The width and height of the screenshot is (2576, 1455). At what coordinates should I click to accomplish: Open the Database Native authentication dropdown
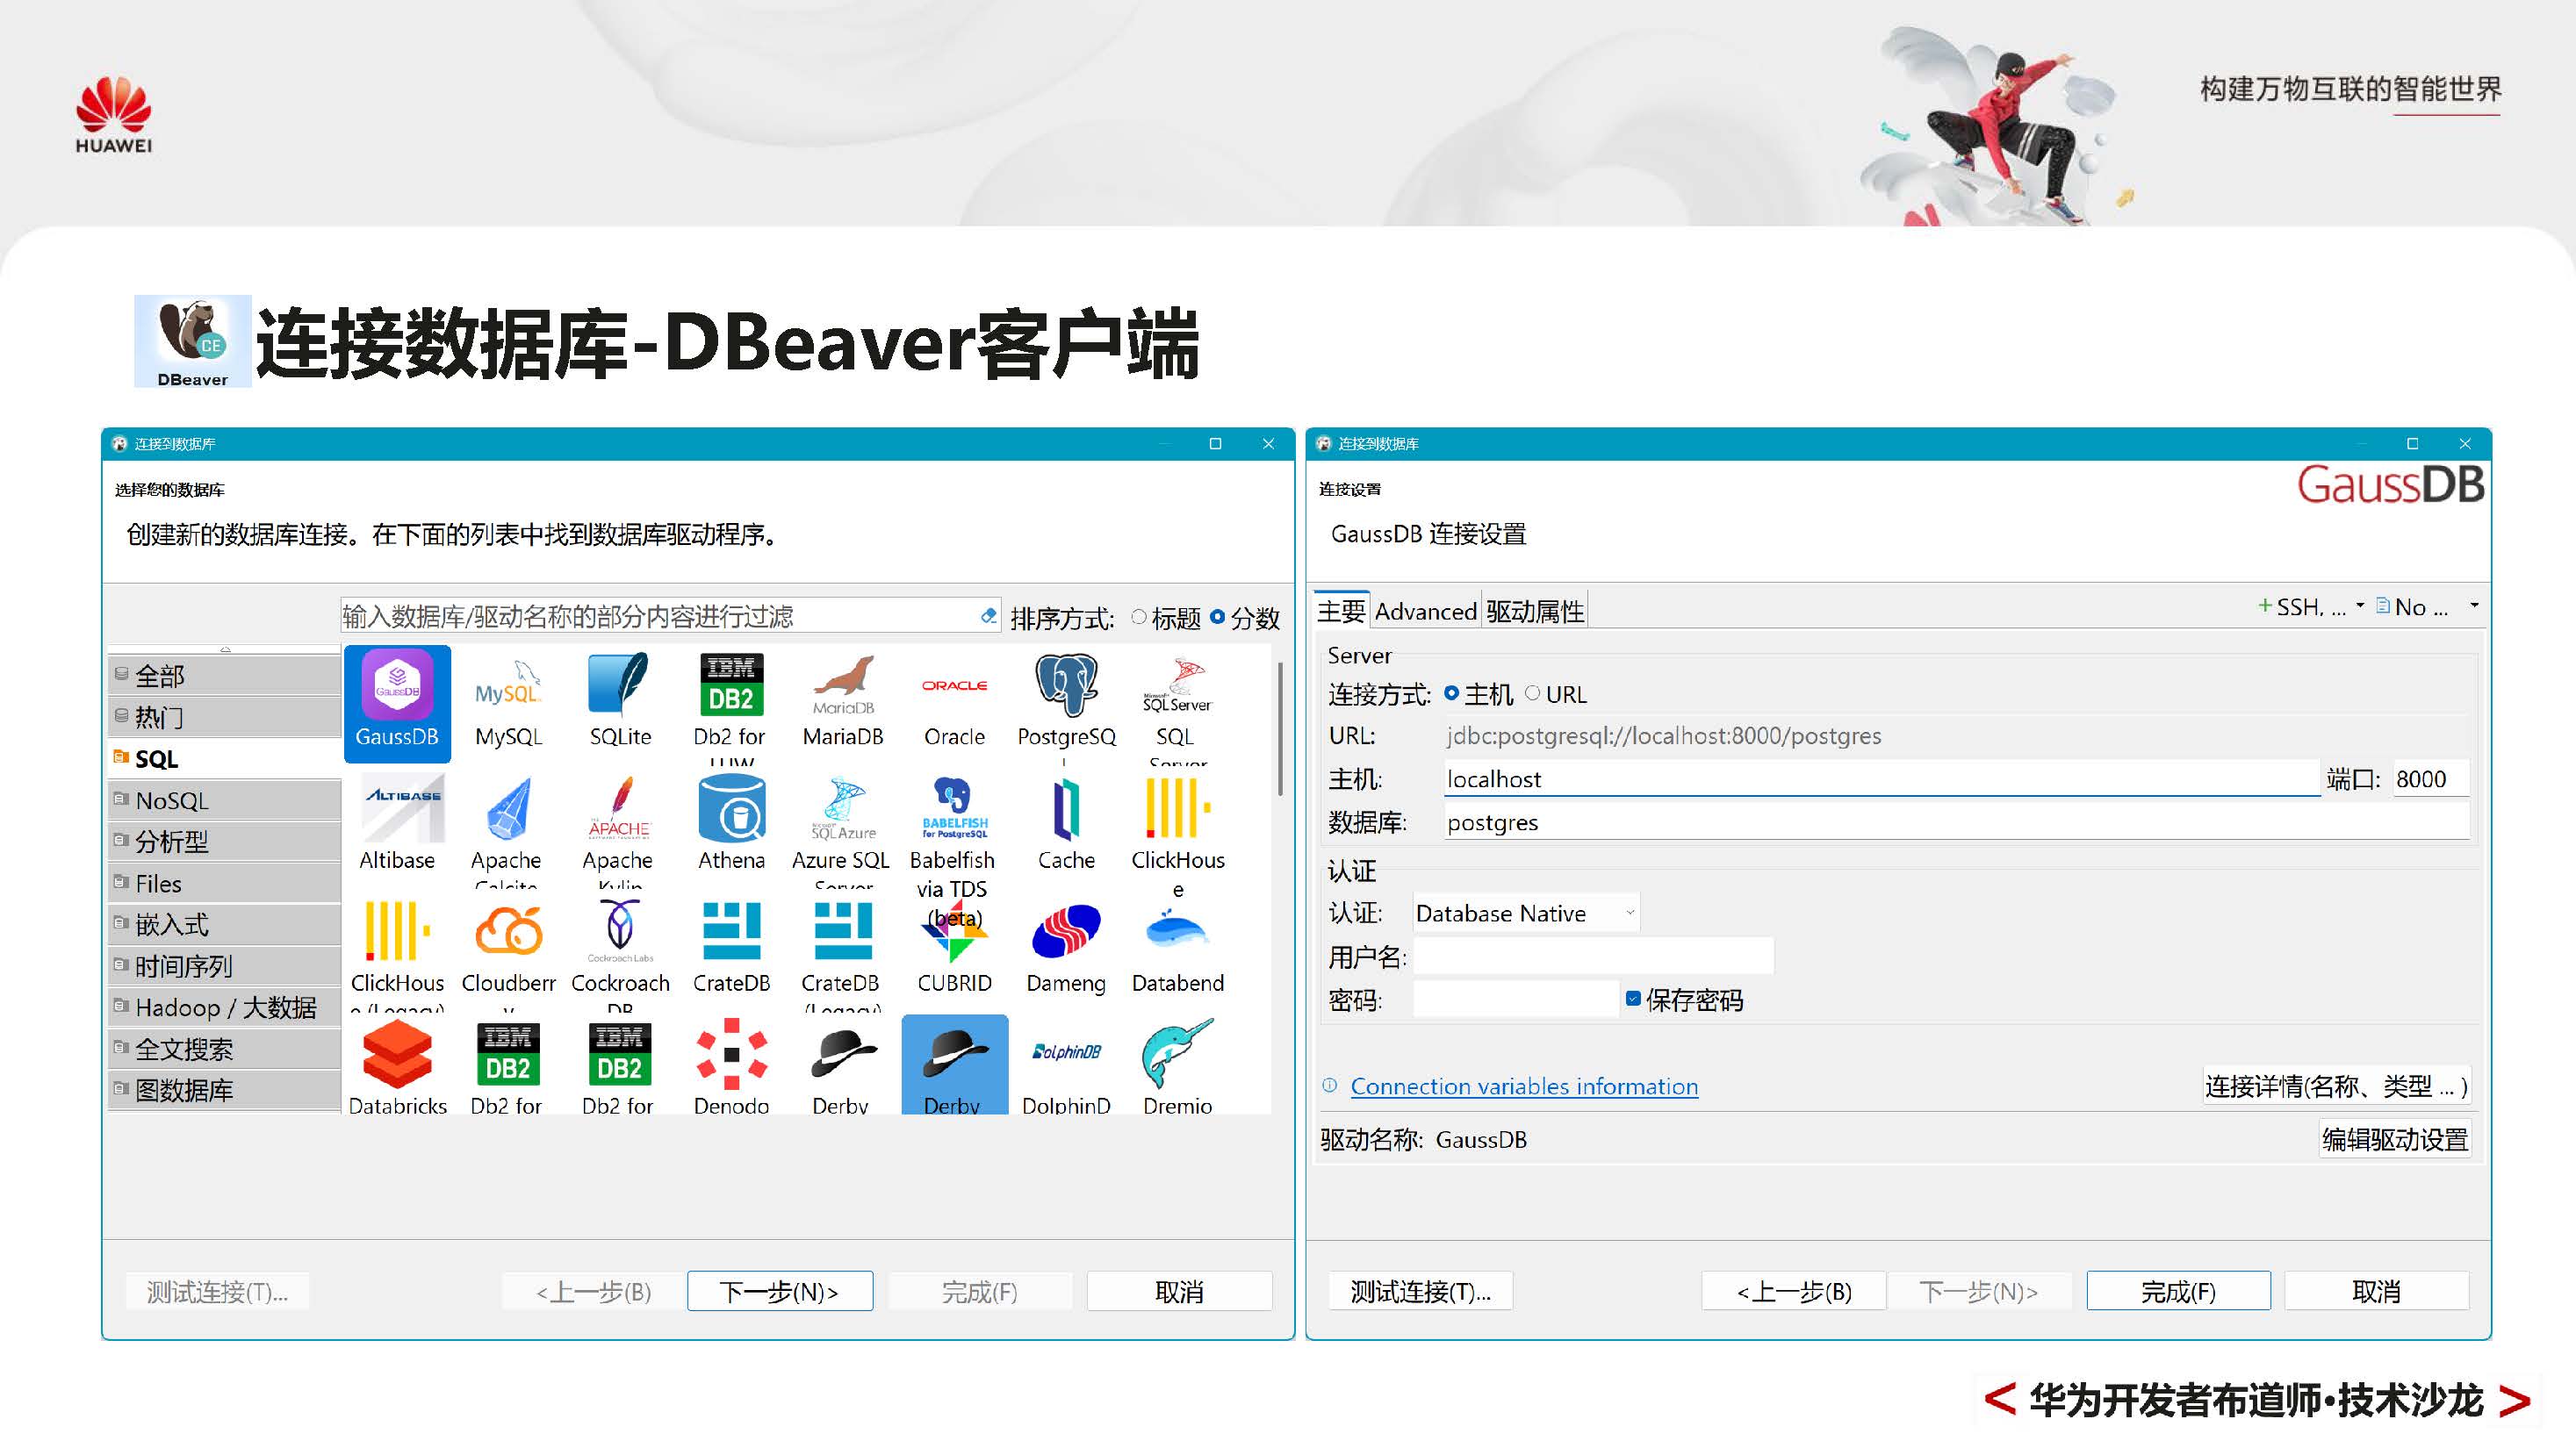[1626, 913]
